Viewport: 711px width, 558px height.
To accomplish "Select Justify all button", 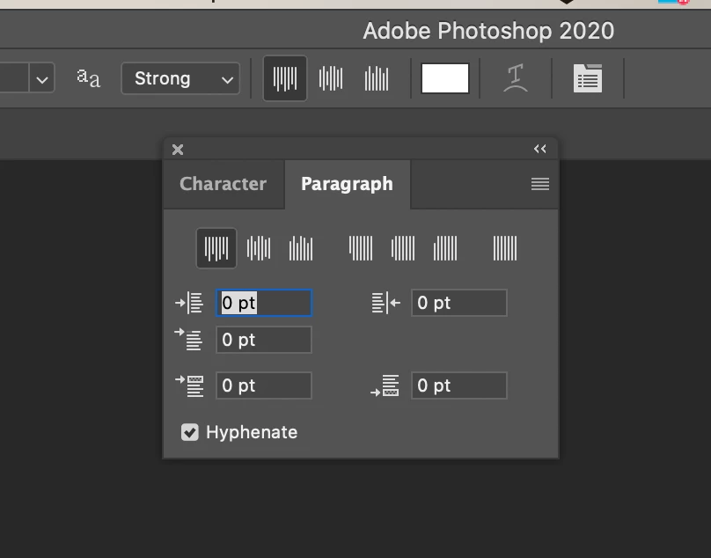I will click(505, 248).
